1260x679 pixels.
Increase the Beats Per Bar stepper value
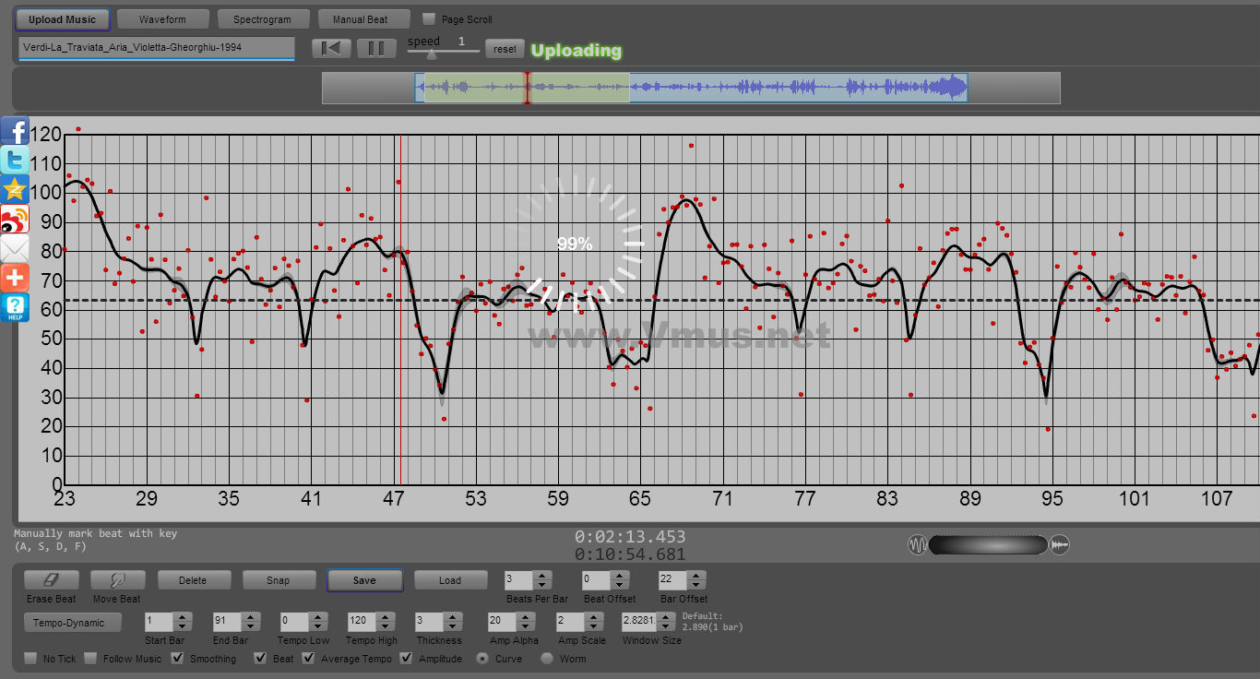(542, 576)
